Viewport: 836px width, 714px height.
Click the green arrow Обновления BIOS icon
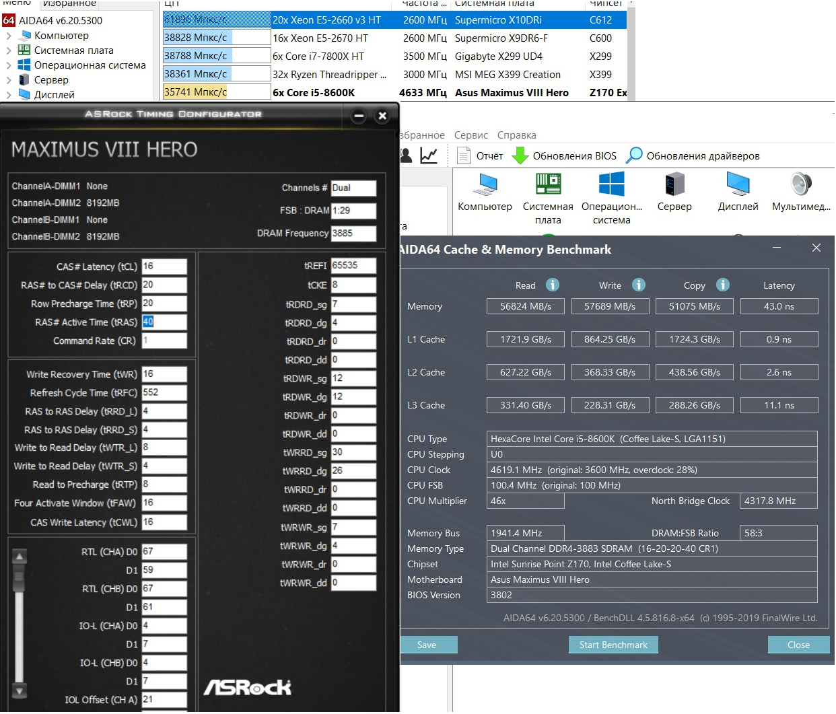[520, 155]
